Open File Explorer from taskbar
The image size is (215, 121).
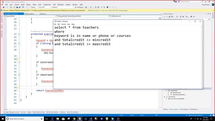pyautogui.click(x=58, y=119)
